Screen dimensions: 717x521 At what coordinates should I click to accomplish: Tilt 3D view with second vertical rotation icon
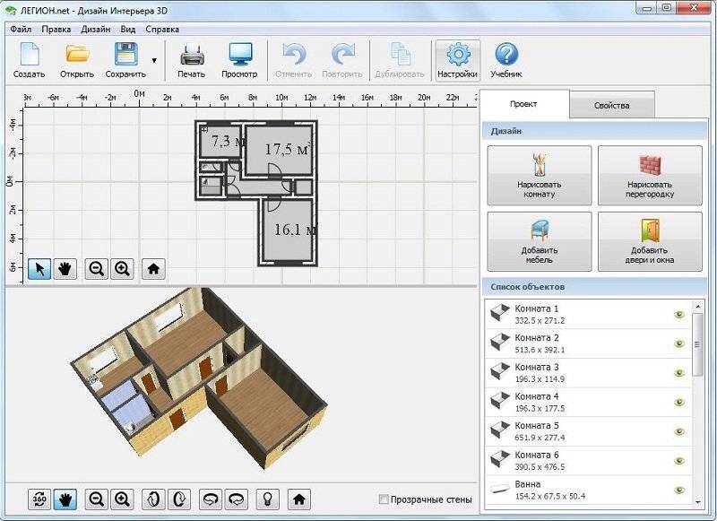tap(179, 499)
